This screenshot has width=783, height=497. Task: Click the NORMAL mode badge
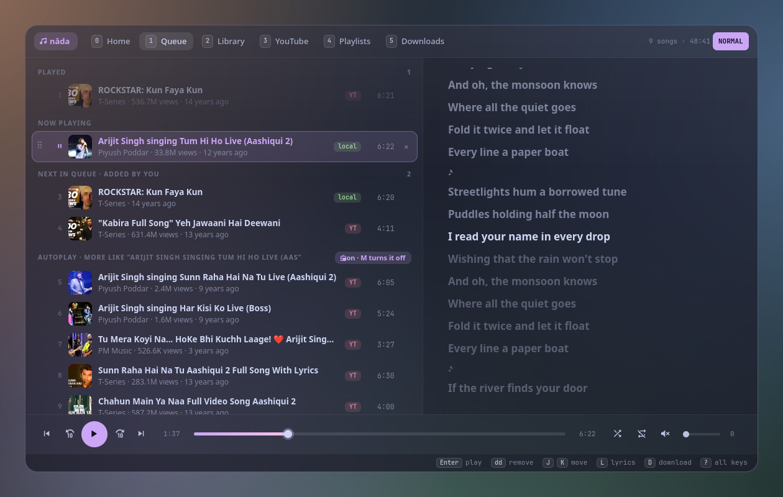(x=730, y=41)
